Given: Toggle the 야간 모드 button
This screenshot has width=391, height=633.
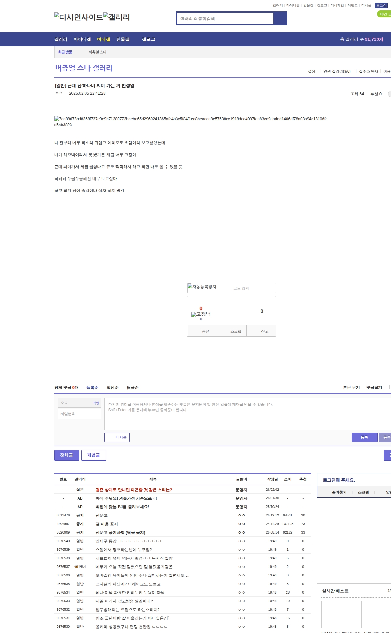Looking at the screenshot, I should (385, 14).
